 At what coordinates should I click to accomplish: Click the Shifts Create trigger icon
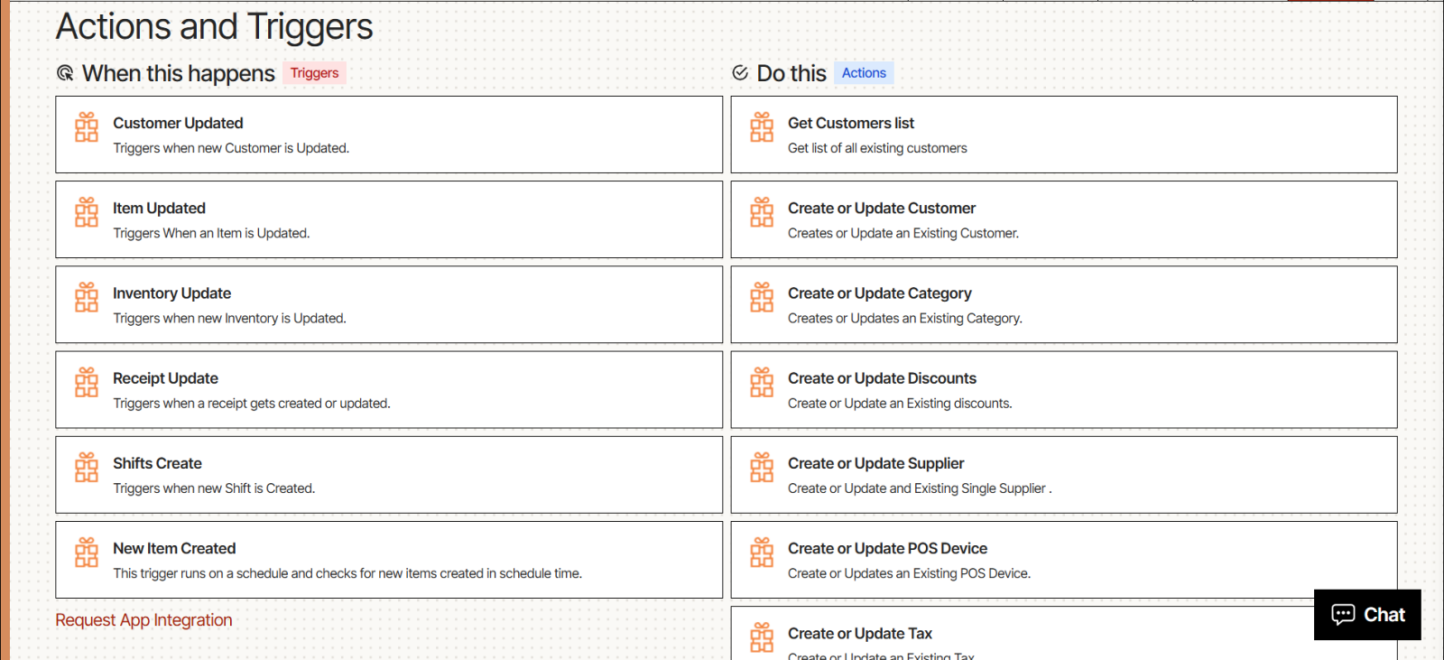point(87,468)
